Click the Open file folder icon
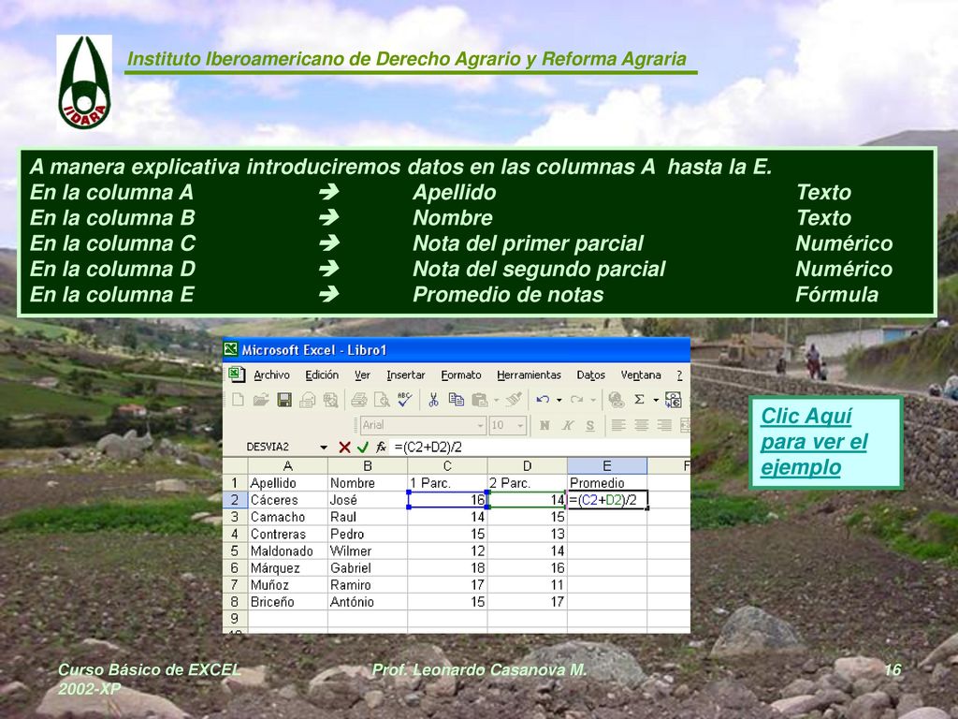 pyautogui.click(x=261, y=400)
